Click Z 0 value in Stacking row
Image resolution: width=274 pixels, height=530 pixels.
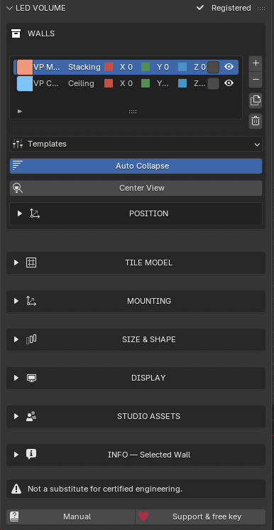[x=199, y=67]
